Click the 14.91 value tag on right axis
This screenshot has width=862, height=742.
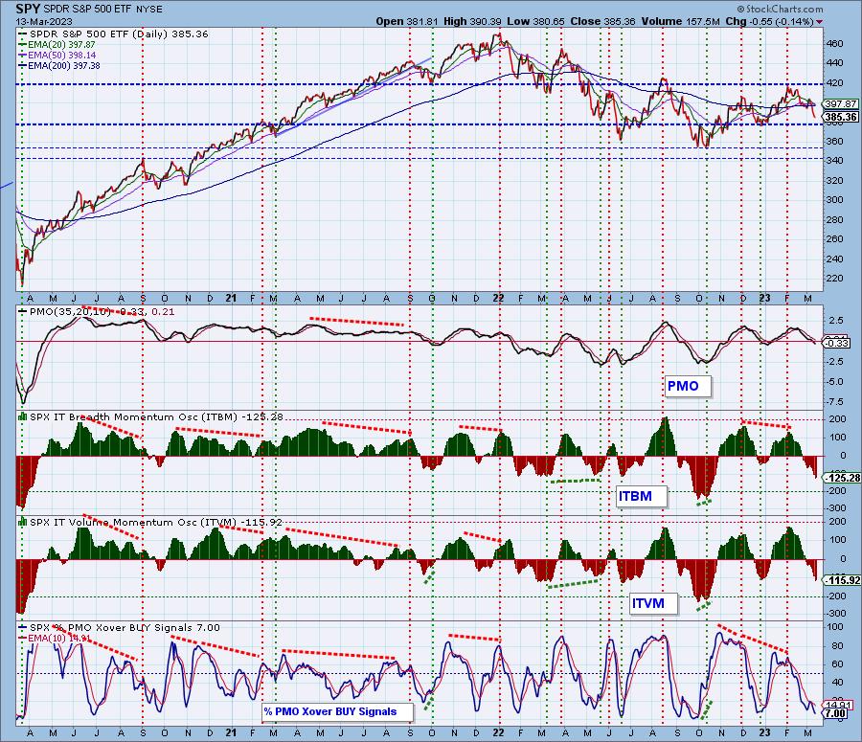[837, 706]
